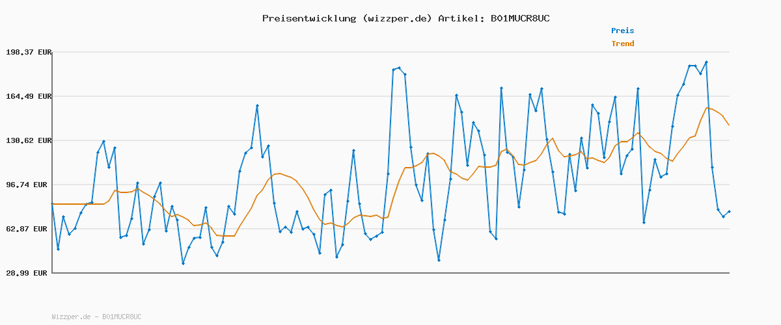Viewport: 781px width, 325px height.
Task: Click the 130.62 EUR axis label
Action: click(27, 140)
